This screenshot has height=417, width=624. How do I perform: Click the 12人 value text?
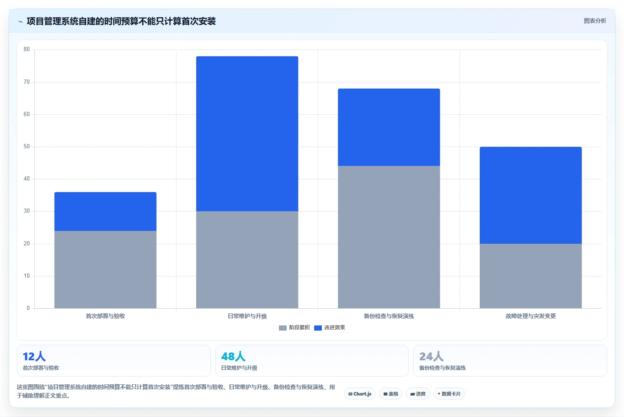(x=34, y=356)
